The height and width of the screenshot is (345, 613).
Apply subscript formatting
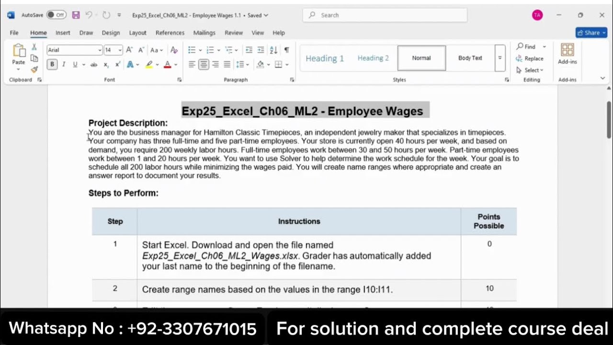click(106, 65)
